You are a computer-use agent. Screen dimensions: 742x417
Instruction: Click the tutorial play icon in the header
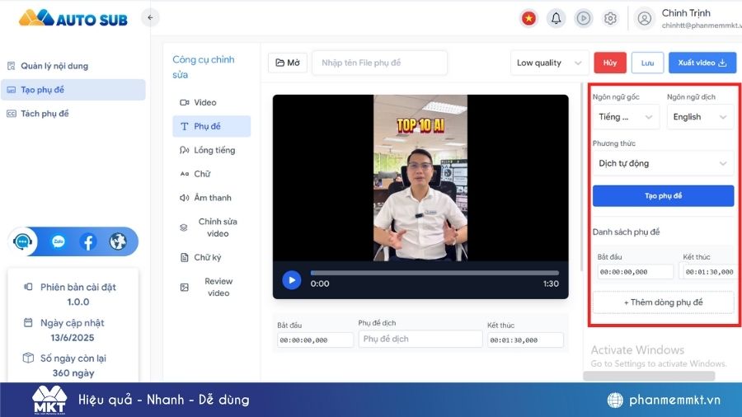584,18
